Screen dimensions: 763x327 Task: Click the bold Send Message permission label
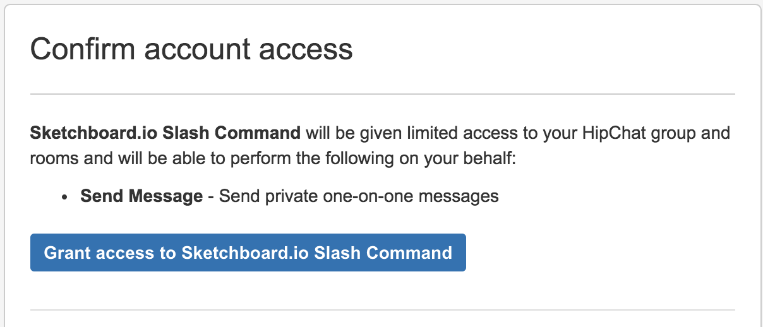pyautogui.click(x=141, y=196)
